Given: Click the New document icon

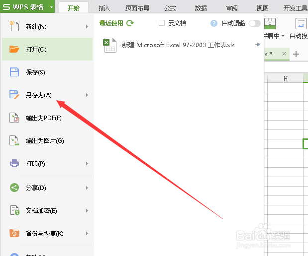Looking at the screenshot, I should (x=14, y=26).
